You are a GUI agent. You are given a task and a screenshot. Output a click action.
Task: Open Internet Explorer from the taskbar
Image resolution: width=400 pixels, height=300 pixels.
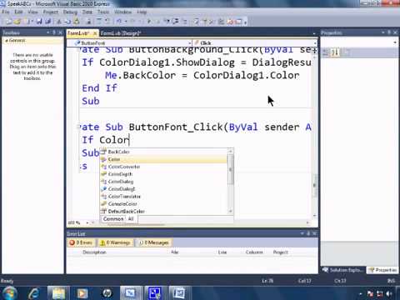click(34, 293)
